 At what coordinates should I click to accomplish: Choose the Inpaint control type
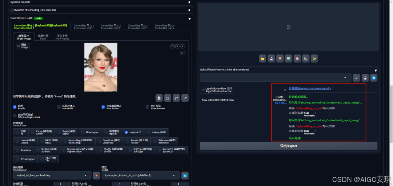[x=112, y=133]
